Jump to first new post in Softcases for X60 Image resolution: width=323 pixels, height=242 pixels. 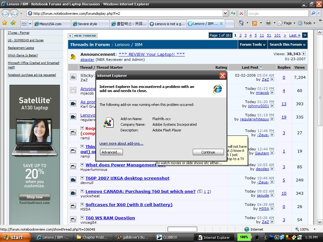tap(82, 204)
